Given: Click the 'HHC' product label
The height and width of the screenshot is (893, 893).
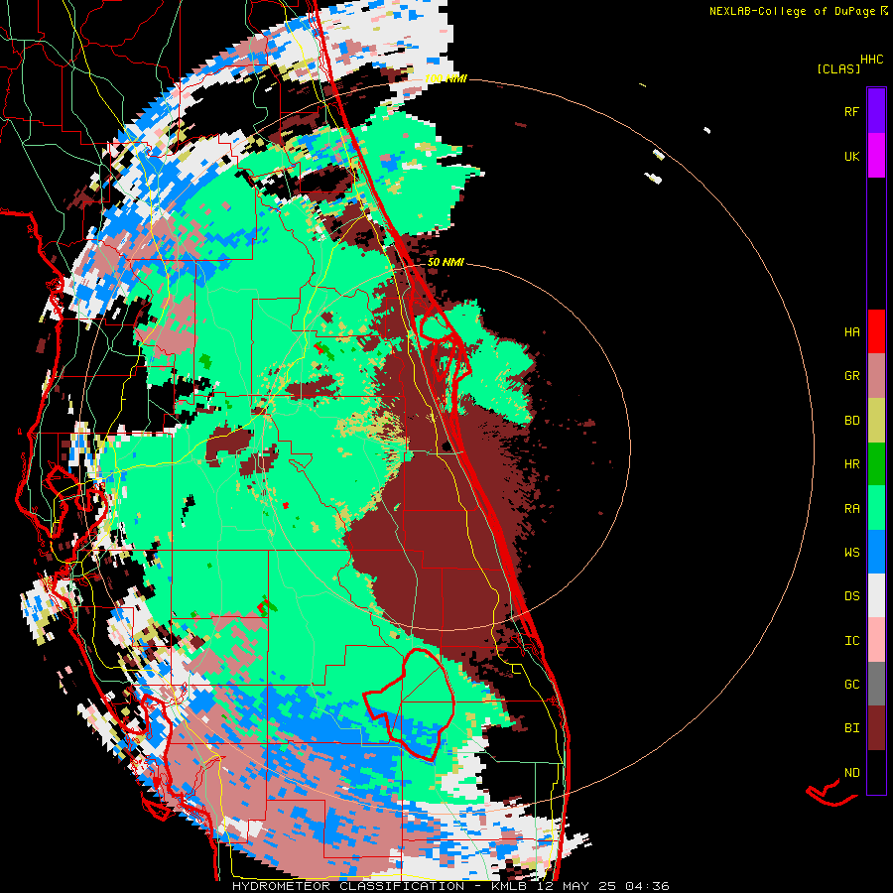Looking at the screenshot, I should (x=872, y=60).
